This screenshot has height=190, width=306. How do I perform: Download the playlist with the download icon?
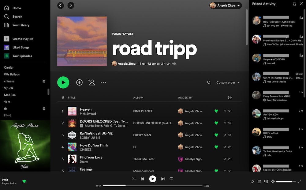(x=79, y=82)
